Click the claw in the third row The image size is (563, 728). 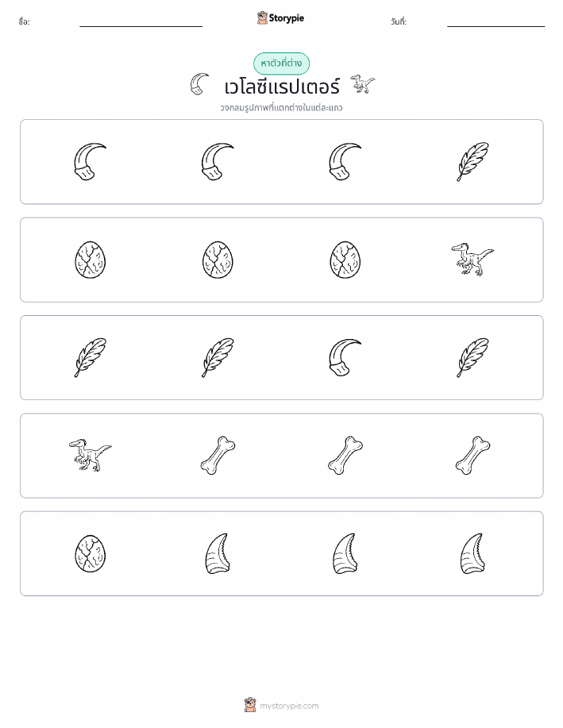pos(345,357)
